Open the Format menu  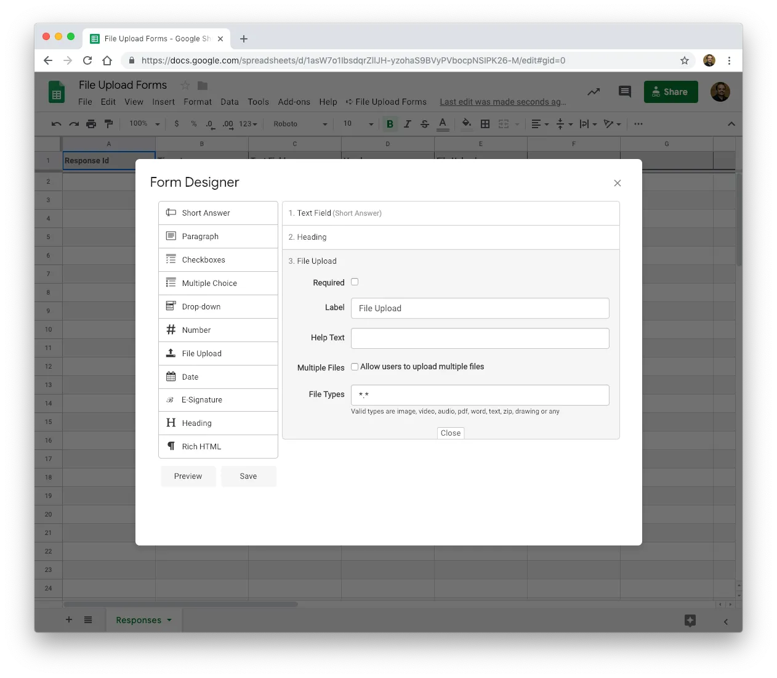pos(197,102)
